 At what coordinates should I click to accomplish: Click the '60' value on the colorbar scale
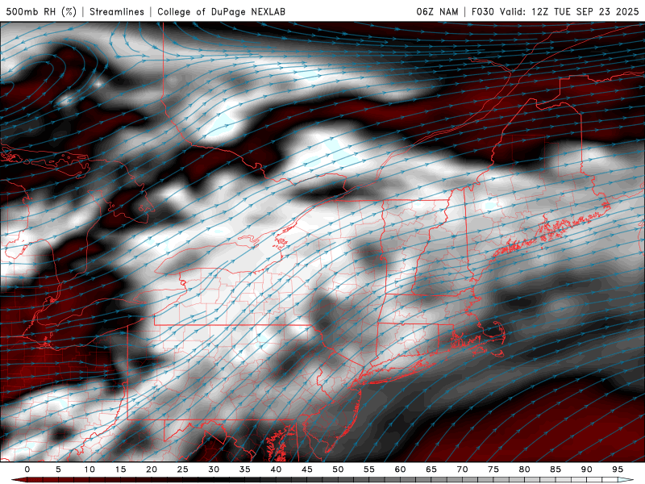point(400,469)
